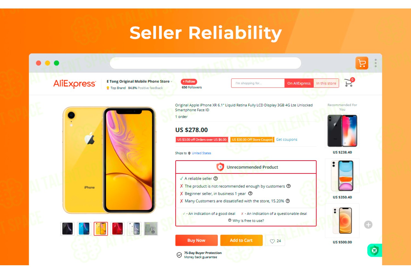
Task: Click the help icon next to dissatisfied 15.20%
Action: tap(288, 201)
